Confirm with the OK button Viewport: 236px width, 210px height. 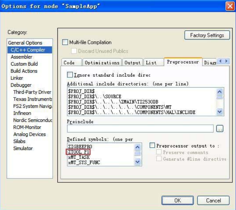point(178,201)
